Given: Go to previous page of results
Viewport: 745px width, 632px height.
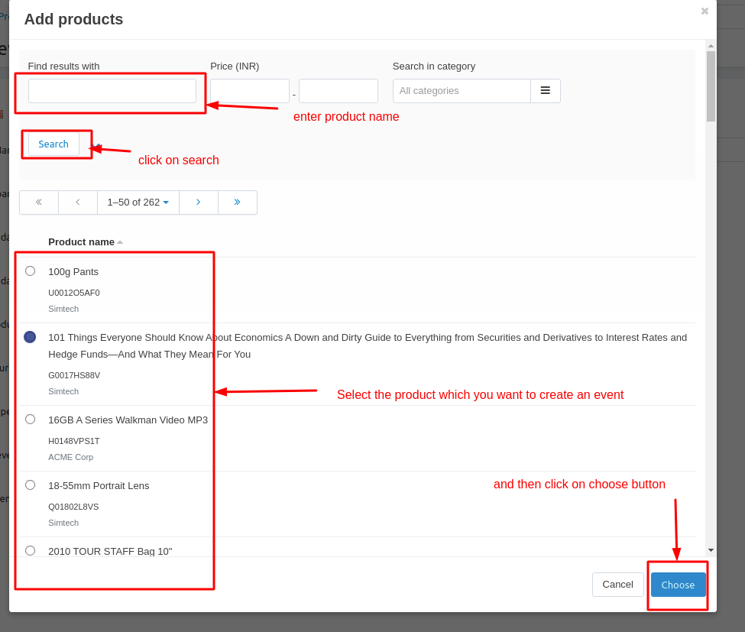Looking at the screenshot, I should coord(78,203).
